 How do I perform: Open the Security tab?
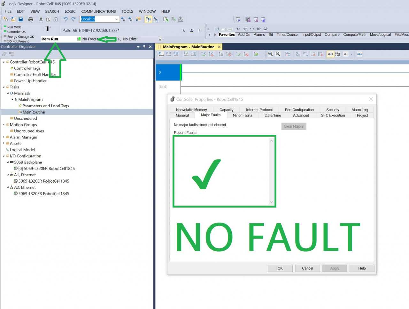coord(333,110)
